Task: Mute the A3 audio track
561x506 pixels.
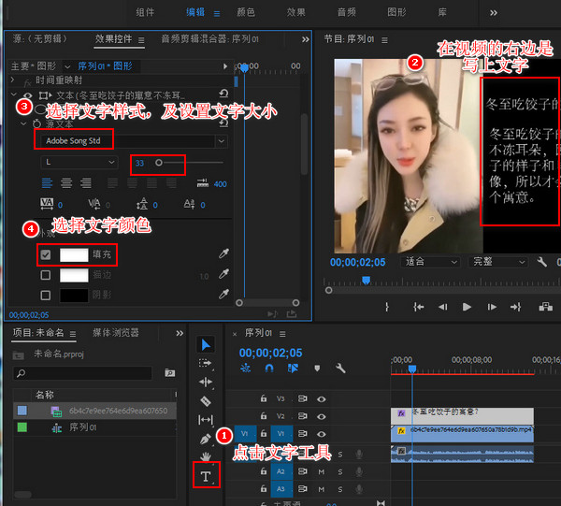Action: tap(322, 489)
